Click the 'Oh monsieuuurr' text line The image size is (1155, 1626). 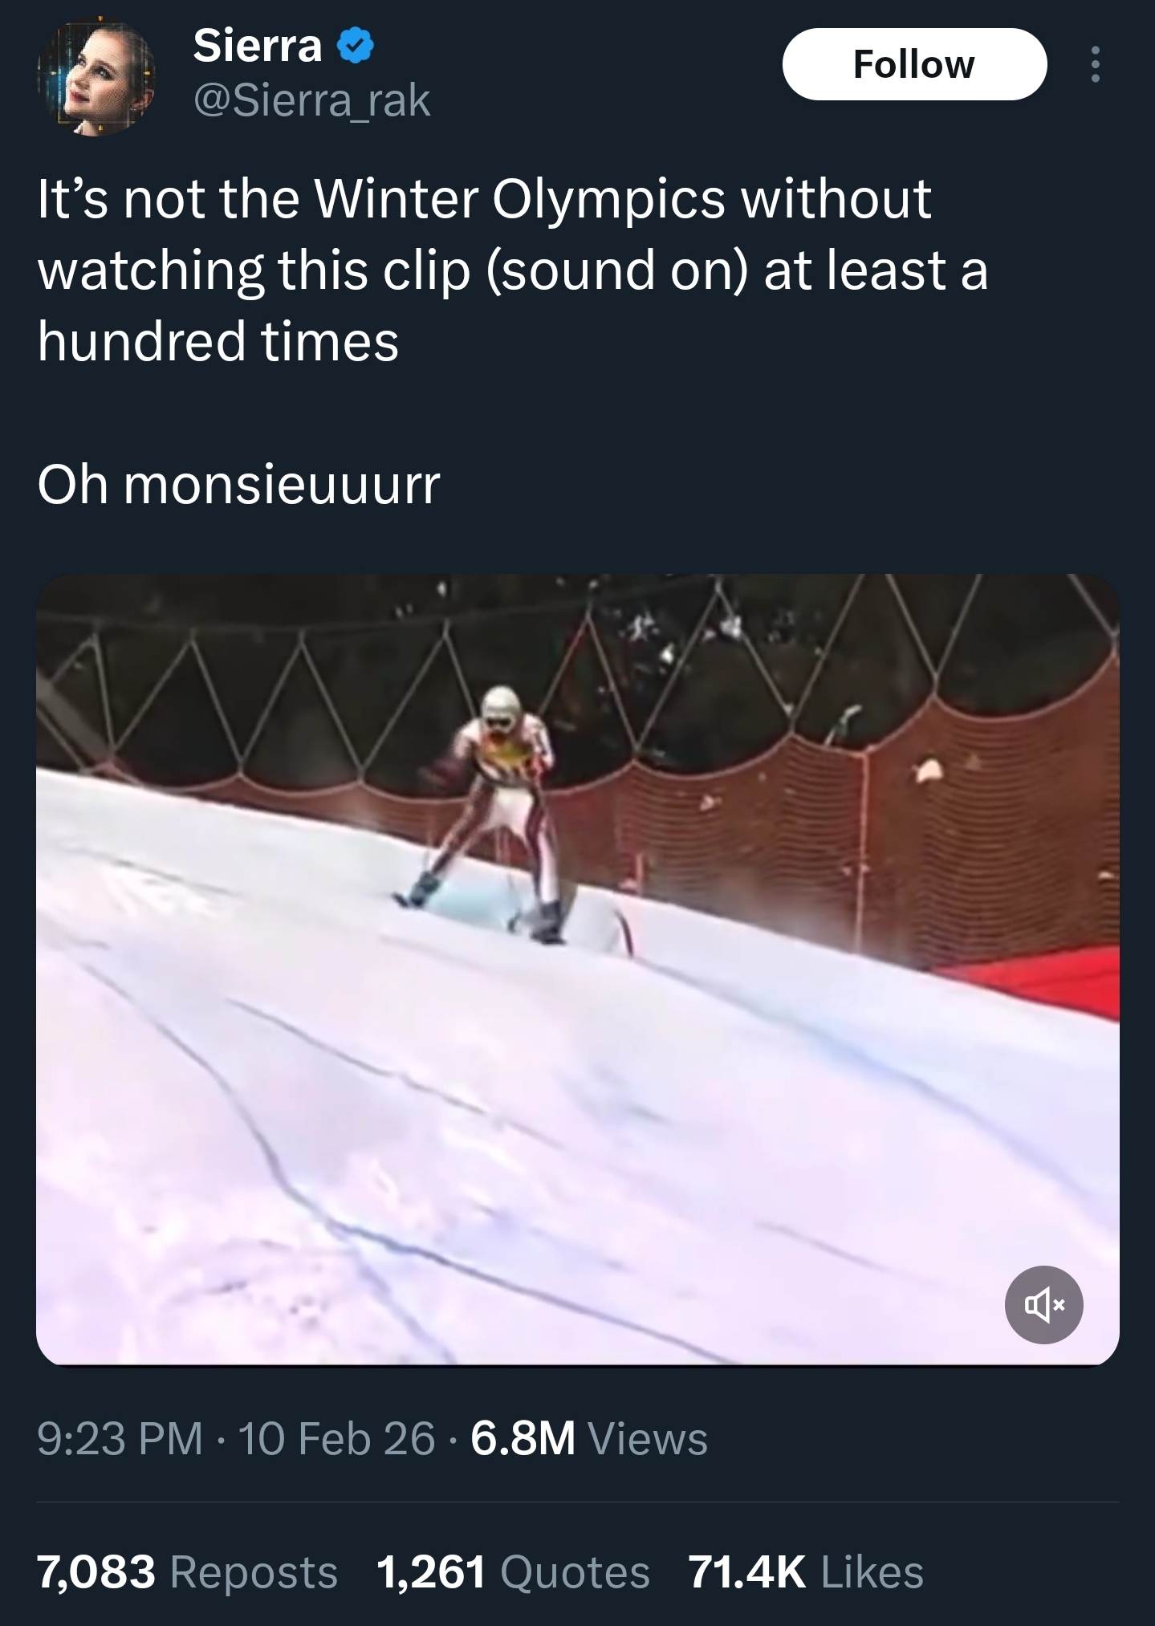click(x=238, y=484)
